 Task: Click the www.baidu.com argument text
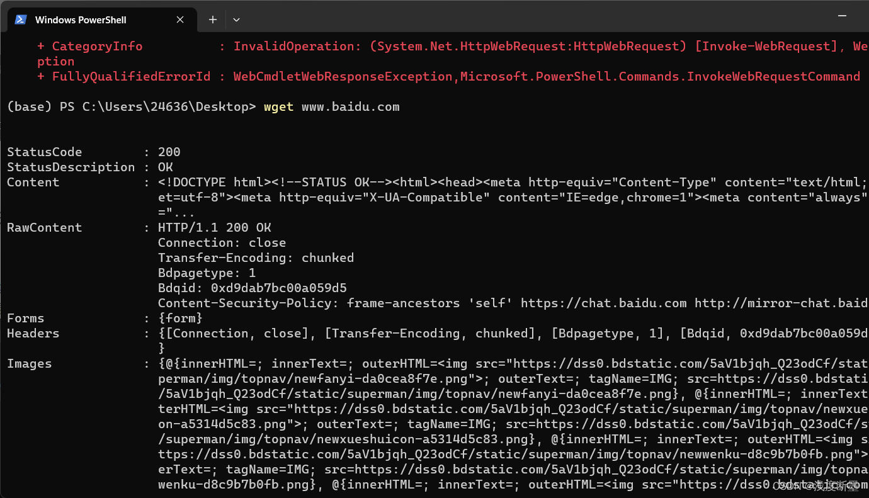coord(351,106)
